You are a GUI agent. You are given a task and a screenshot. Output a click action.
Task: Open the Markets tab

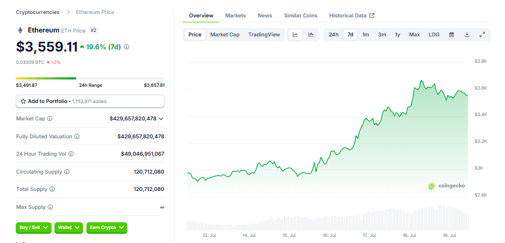click(x=236, y=16)
